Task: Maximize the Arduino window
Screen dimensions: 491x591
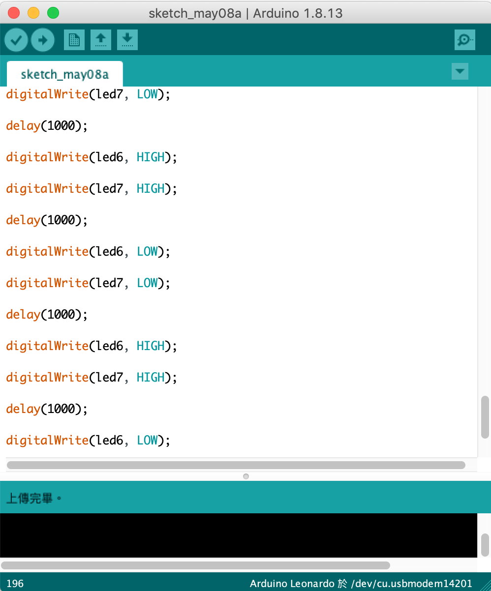Action: pyautogui.click(x=53, y=13)
